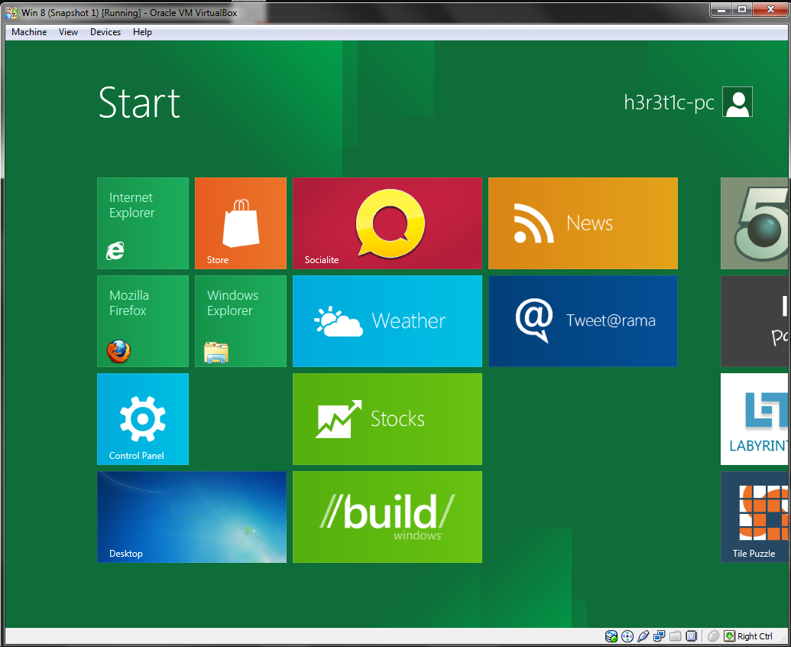Screen dimensions: 791x647
Task: Open the Internet Explorer tile
Action: pyautogui.click(x=143, y=223)
